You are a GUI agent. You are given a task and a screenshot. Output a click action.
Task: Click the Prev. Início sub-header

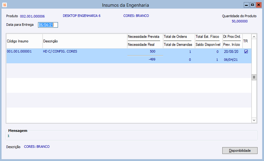click(232, 45)
